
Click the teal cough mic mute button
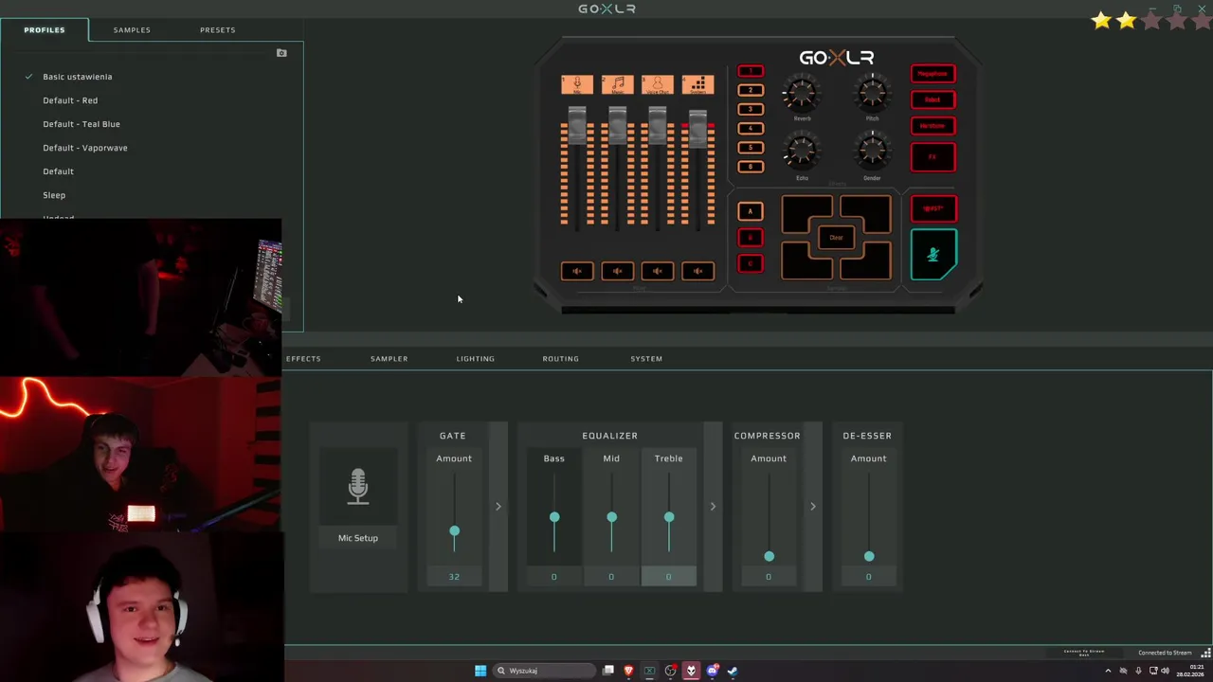(933, 254)
